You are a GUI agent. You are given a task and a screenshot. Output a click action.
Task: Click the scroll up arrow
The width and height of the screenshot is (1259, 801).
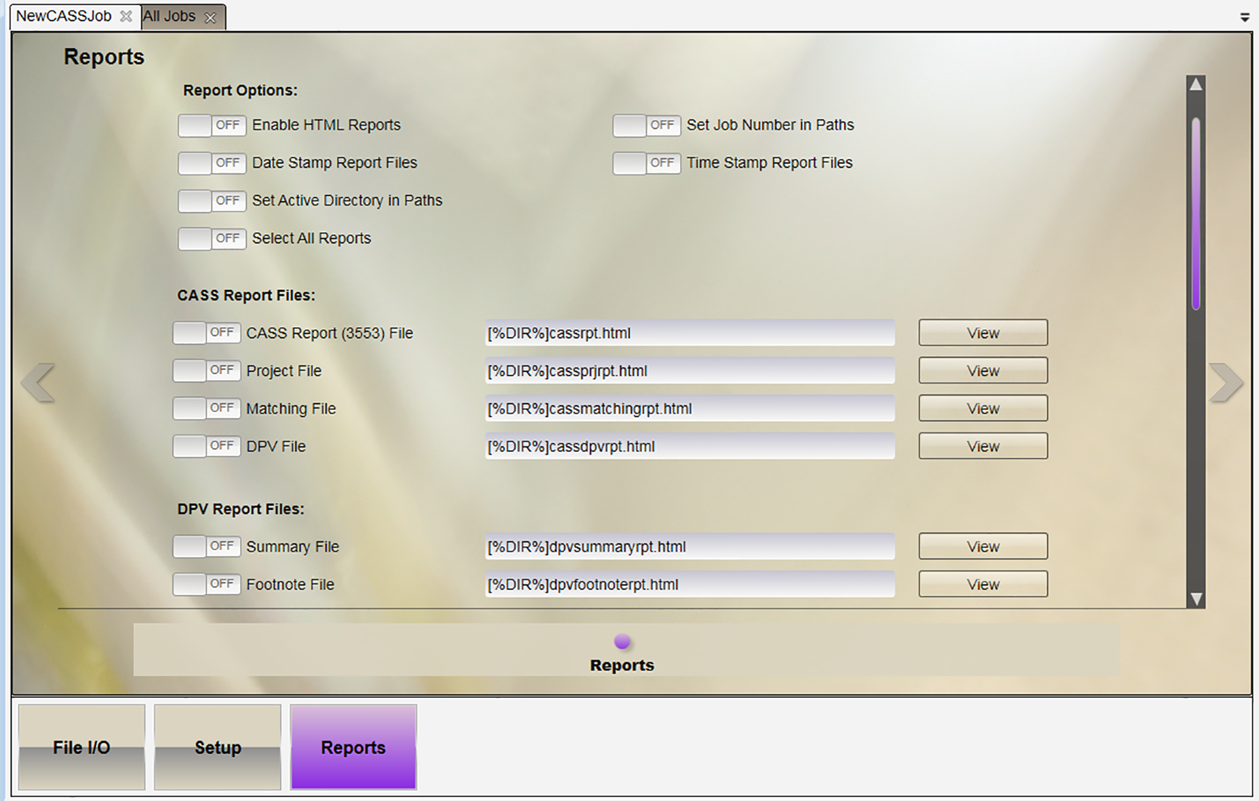click(1196, 85)
